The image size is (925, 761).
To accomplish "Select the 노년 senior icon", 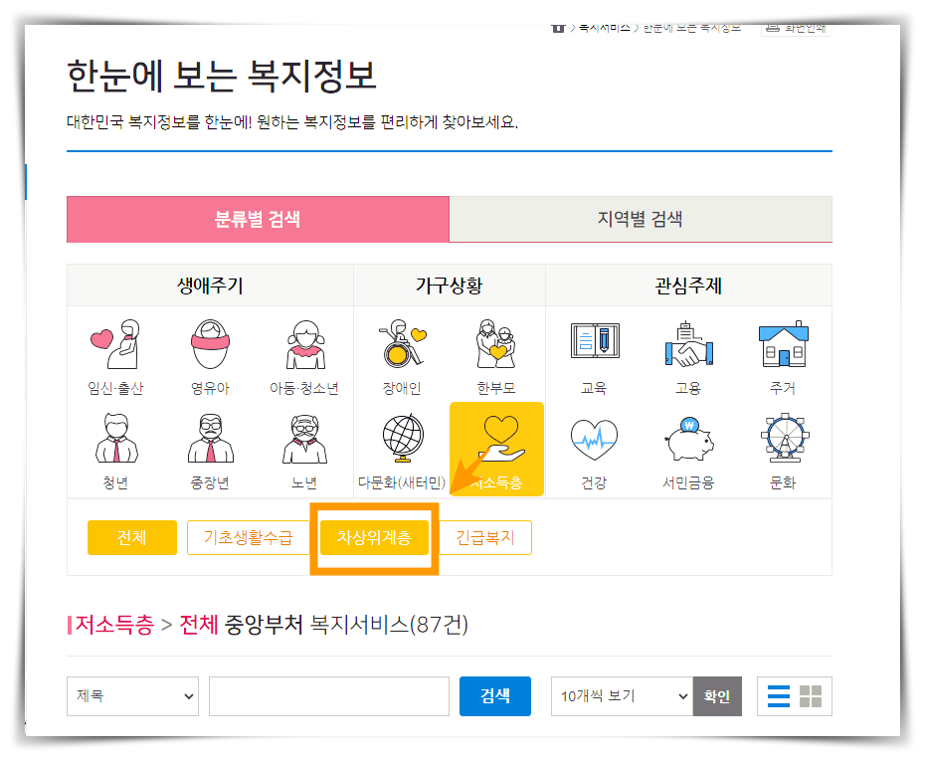I will pos(305,440).
